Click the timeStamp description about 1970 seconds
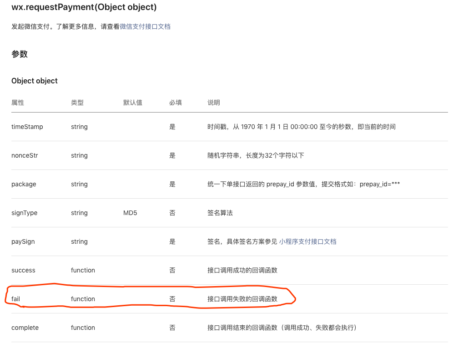 (302, 127)
